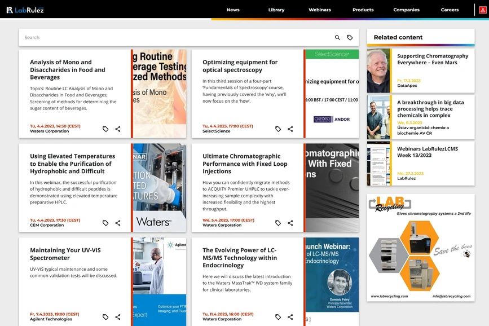Open the Products menu
The width and height of the screenshot is (489, 326).
(363, 10)
